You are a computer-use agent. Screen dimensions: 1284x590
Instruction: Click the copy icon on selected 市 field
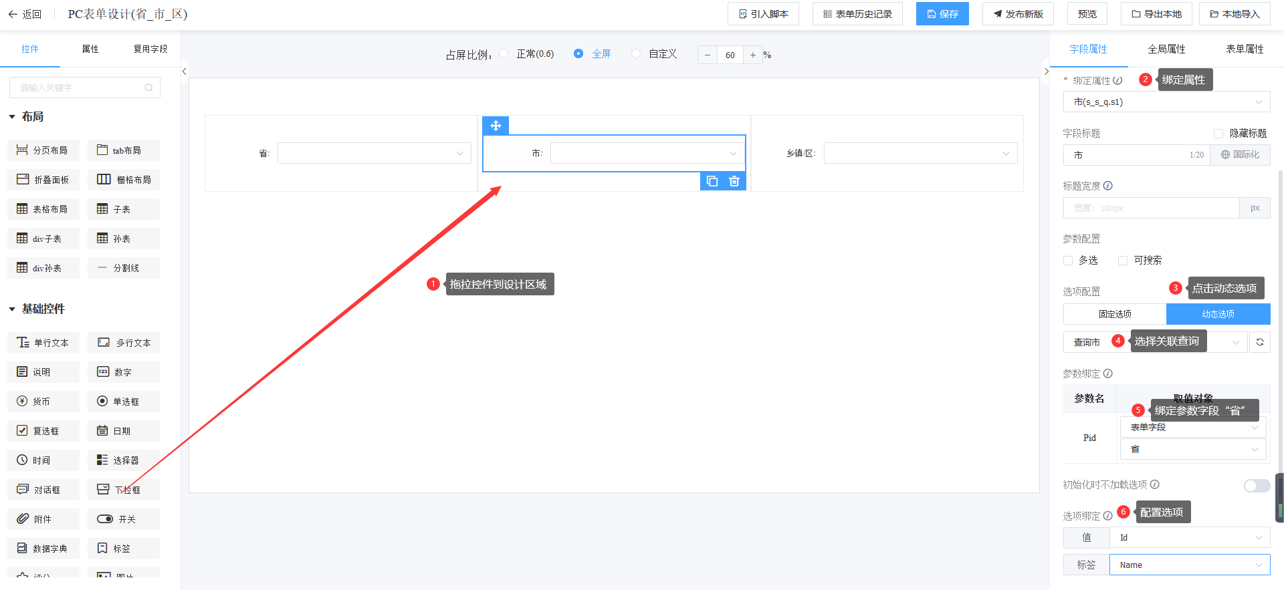pyautogui.click(x=712, y=181)
